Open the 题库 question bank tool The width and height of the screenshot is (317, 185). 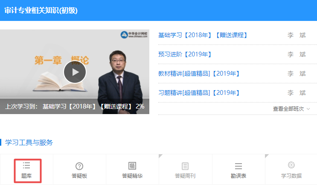pyautogui.click(x=26, y=170)
